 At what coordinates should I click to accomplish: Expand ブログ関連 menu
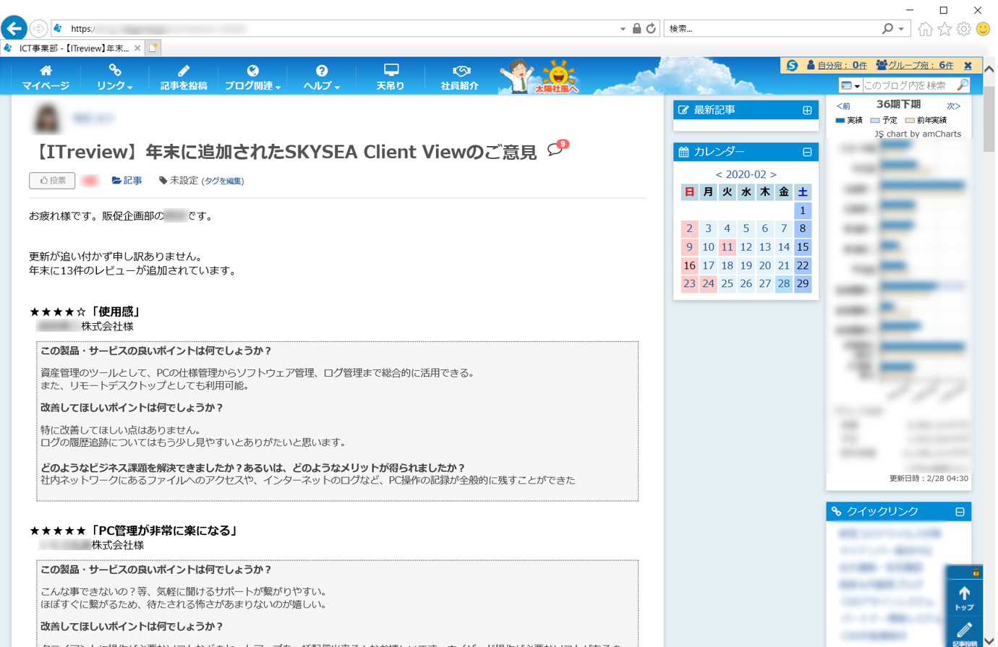[252, 77]
